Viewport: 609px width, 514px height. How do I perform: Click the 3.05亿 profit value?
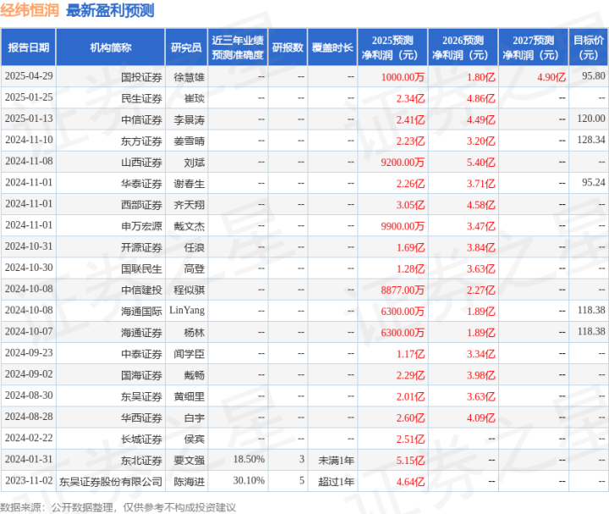[x=410, y=205]
